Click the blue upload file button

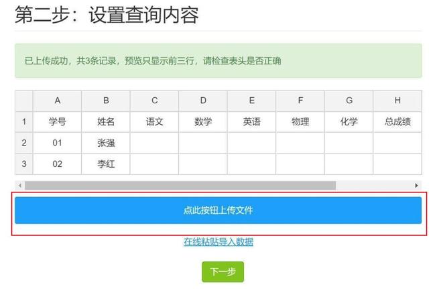tap(218, 211)
